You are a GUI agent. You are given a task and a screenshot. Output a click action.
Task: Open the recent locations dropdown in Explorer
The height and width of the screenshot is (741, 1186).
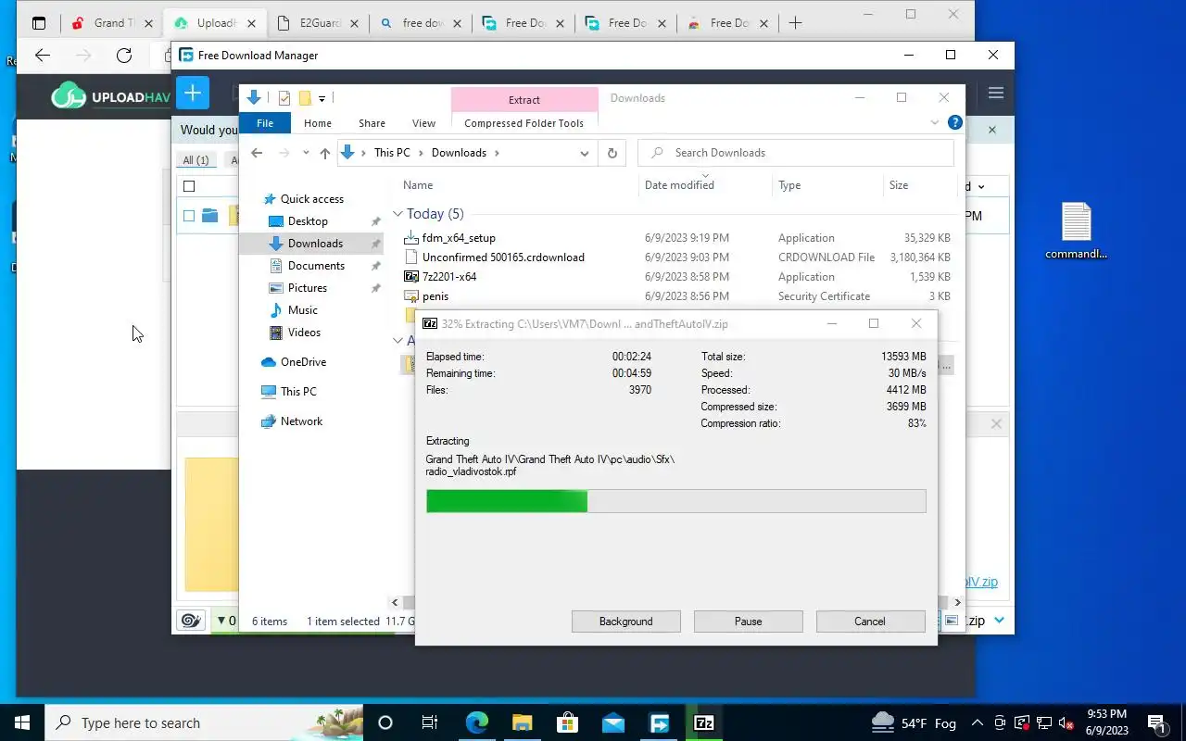pos(304,153)
